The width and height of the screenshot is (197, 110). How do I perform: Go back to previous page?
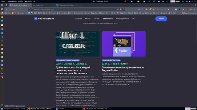[x=6, y=9]
